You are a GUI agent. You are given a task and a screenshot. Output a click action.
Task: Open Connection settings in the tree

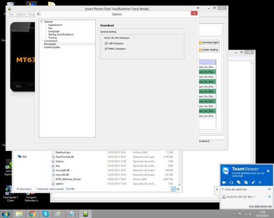[51, 41]
